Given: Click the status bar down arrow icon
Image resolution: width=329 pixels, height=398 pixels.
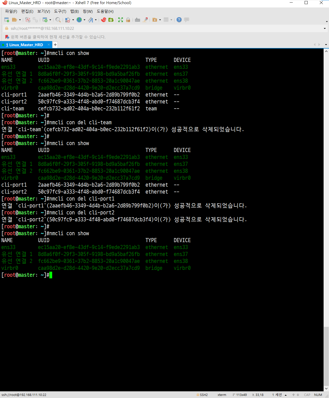Looking at the screenshot, I should tap(298, 395).
